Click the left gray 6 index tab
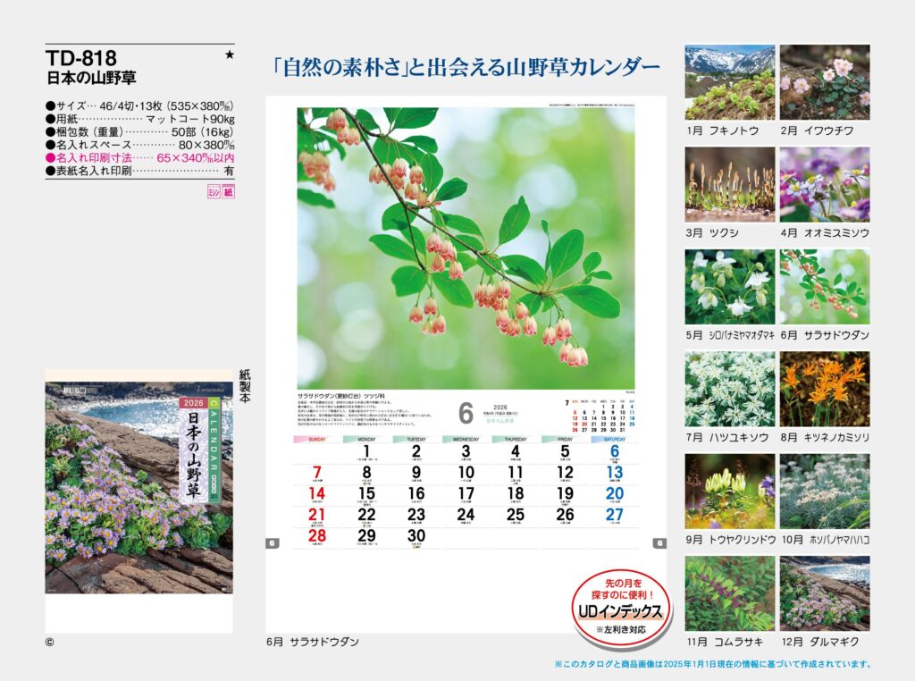Image resolution: width=915 pixels, height=681 pixels. [273, 542]
